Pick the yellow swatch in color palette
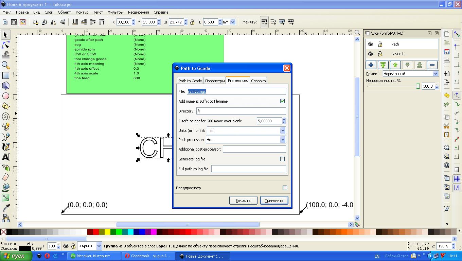This screenshot has height=261, width=462. click(107, 232)
